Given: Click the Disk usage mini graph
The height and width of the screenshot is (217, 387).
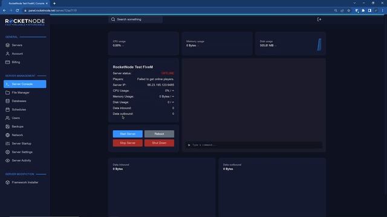Looking at the screenshot, I should point(319,45).
